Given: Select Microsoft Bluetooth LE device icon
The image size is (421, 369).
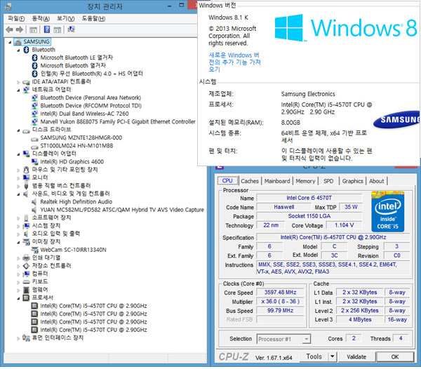Looking at the screenshot, I should click(x=34, y=58).
